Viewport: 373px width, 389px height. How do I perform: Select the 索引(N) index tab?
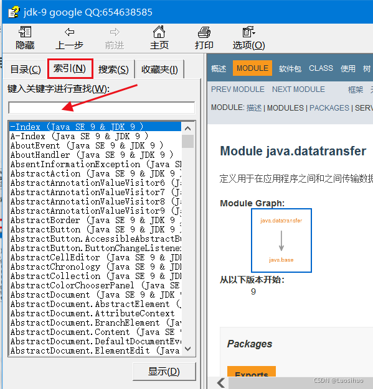click(70, 68)
